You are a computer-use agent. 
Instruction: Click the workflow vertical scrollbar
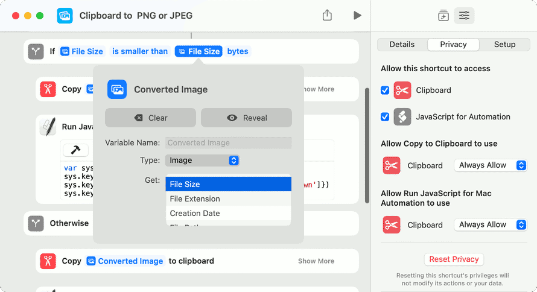367,145
